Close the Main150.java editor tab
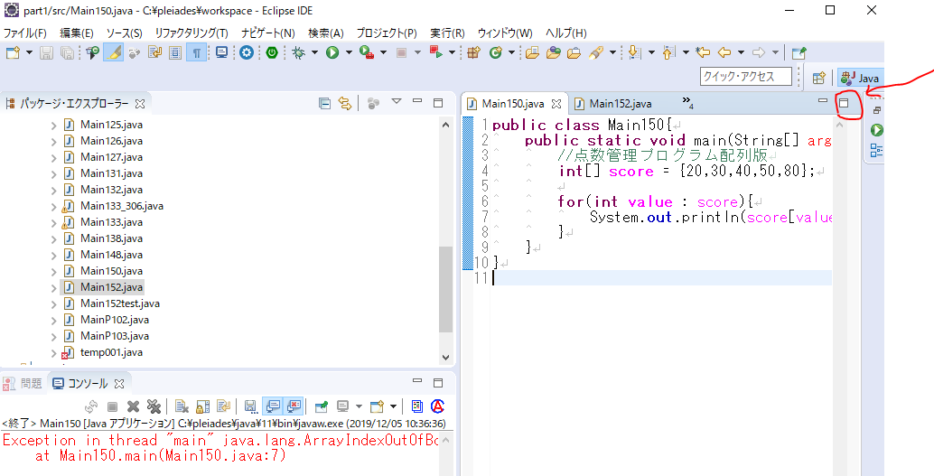Viewport: 934px width, 476px height. 556,104
